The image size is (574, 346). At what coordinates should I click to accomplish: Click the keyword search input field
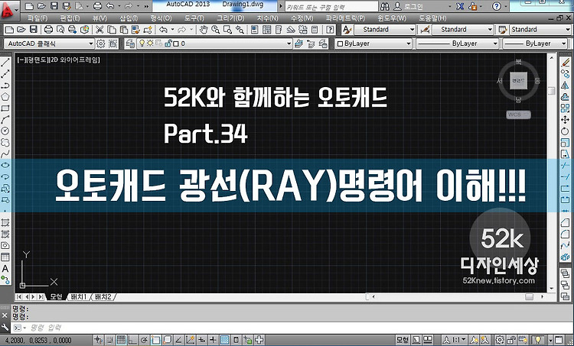coord(331,7)
